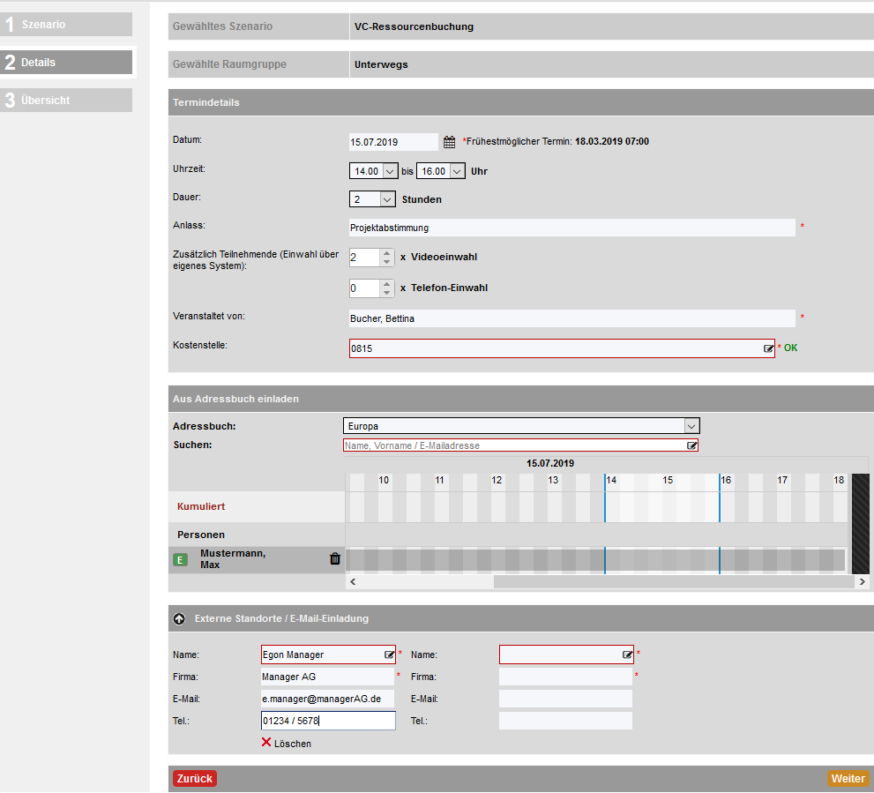The height and width of the screenshot is (793, 874).
Task: Click the 14 hour timeline marker
Action: 611,480
